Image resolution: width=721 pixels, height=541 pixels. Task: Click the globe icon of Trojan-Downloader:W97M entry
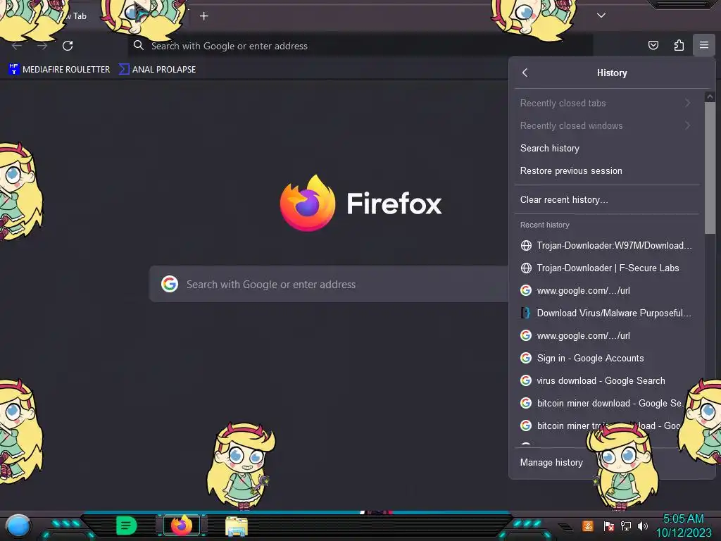point(526,245)
